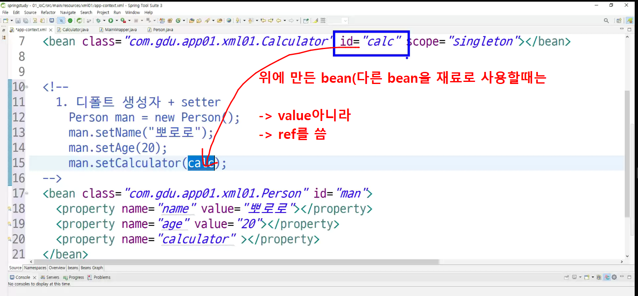Open the Back history dropdown arrow

(x=284, y=20)
